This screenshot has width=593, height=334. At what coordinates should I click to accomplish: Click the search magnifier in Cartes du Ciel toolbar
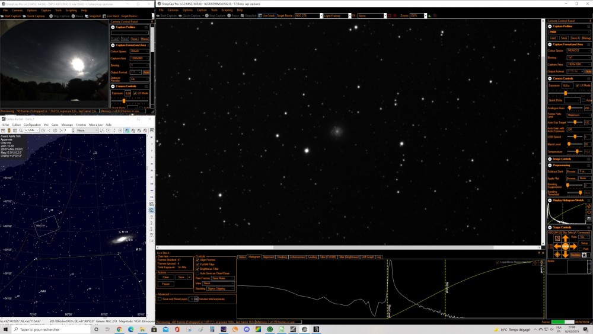[x=21, y=131]
